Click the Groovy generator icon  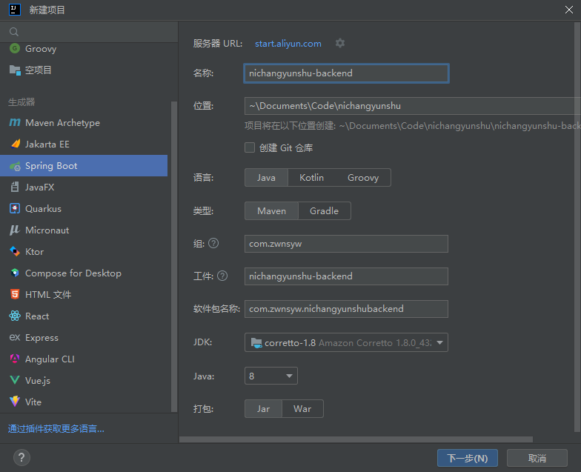pos(15,49)
